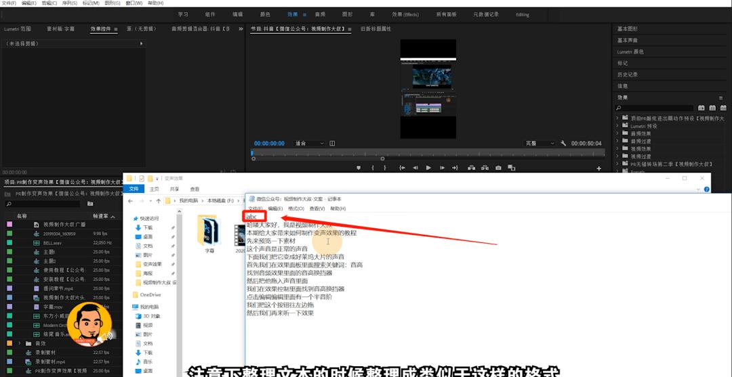Click the first accelerated effects filter icon
This screenshot has height=377, width=732.
(x=701, y=108)
